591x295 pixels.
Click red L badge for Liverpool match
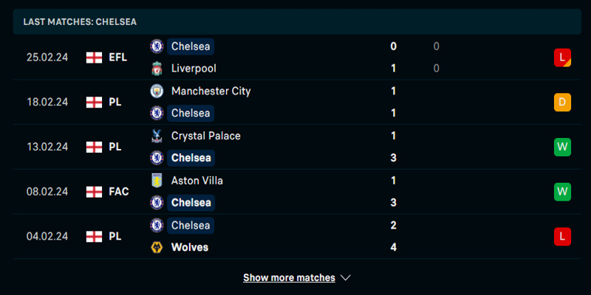click(562, 58)
